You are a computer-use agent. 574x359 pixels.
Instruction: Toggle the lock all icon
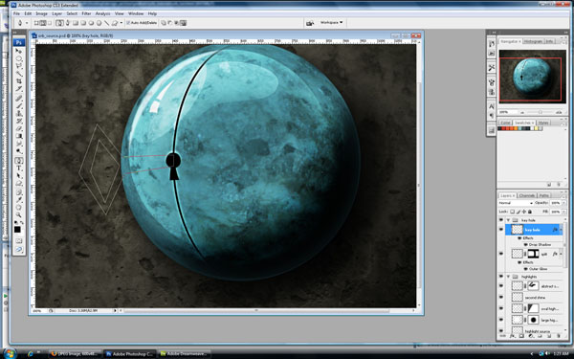point(530,212)
